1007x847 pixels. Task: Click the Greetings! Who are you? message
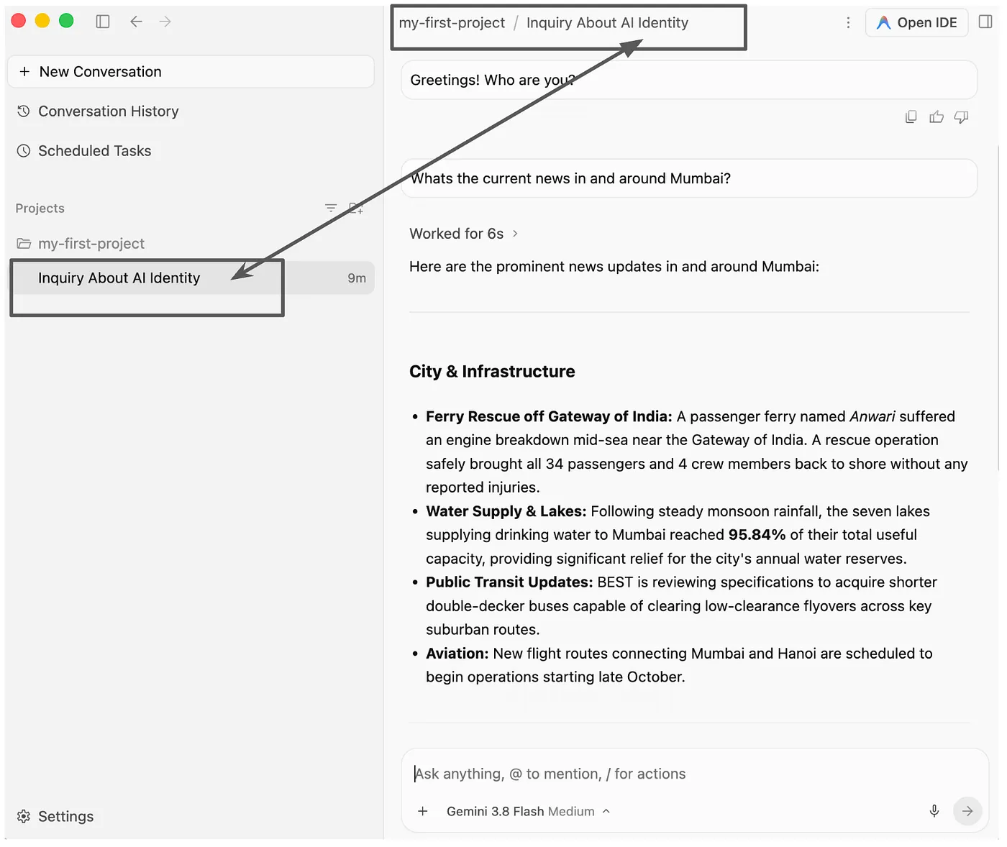[689, 80]
